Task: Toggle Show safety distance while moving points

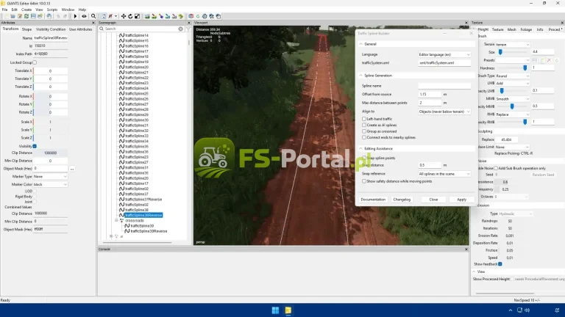Action: click(x=364, y=181)
